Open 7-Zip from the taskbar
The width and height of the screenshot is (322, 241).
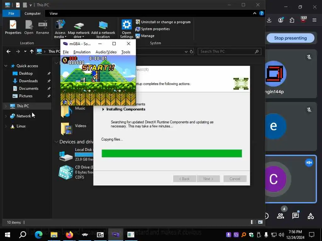(x=100, y=235)
